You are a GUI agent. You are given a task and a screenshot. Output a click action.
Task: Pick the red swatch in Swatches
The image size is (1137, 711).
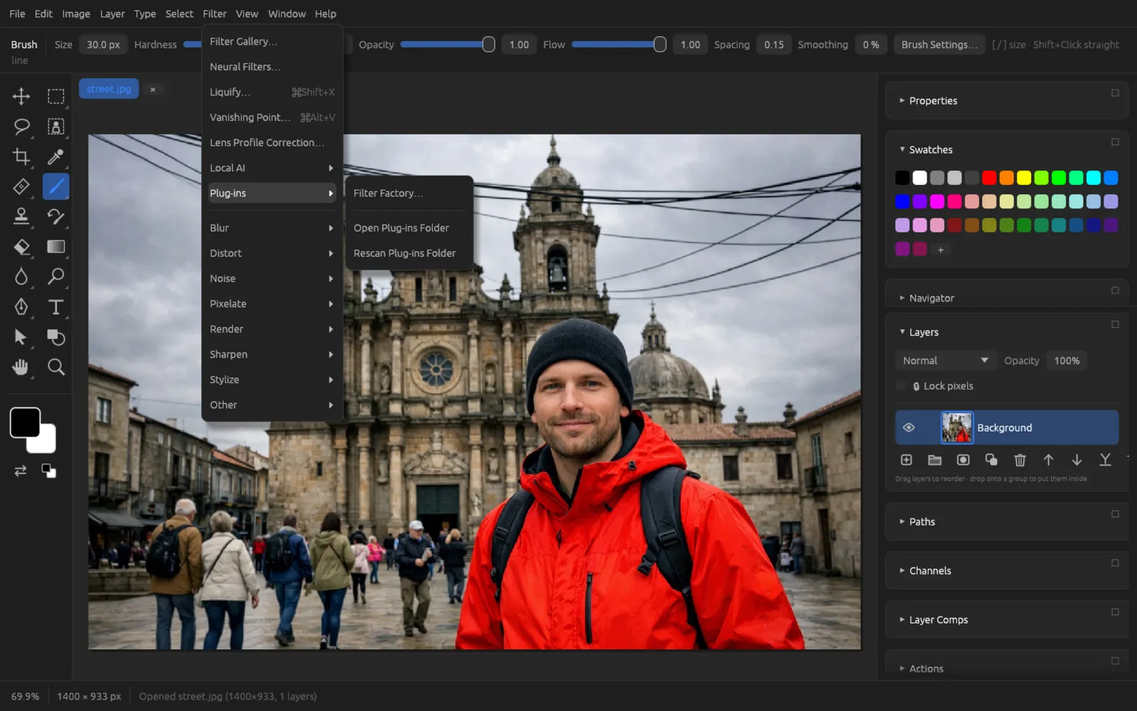tap(989, 178)
